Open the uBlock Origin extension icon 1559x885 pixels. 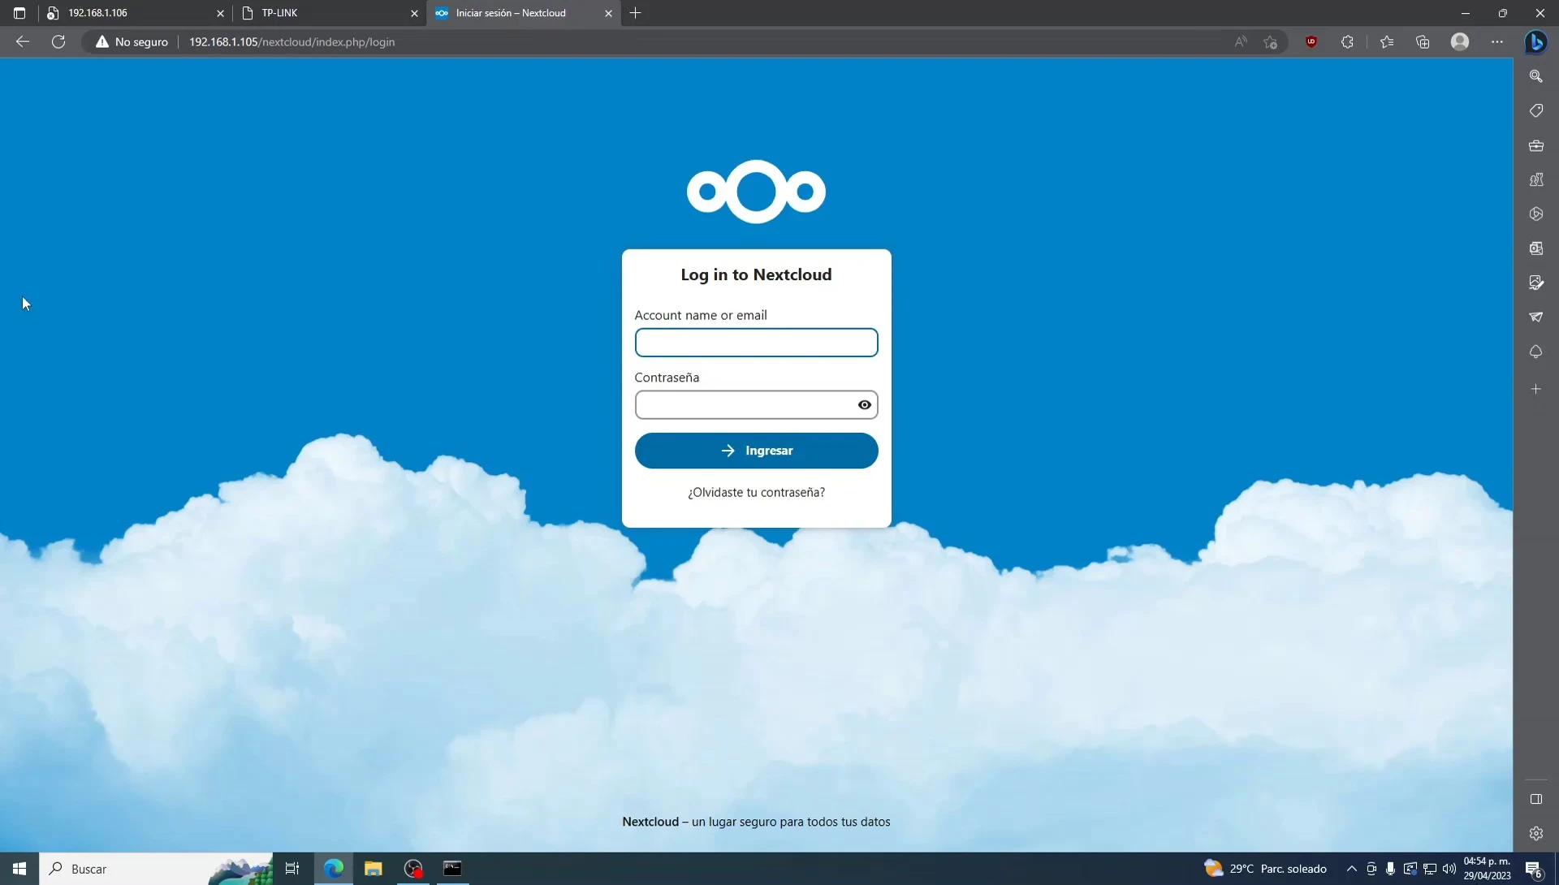pyautogui.click(x=1311, y=41)
